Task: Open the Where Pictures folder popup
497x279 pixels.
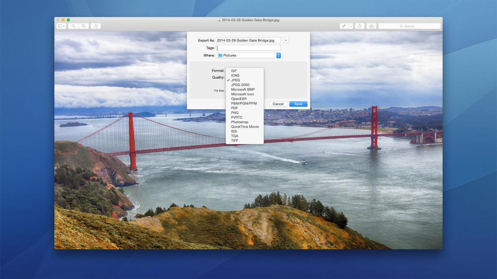Action: pyautogui.click(x=248, y=55)
